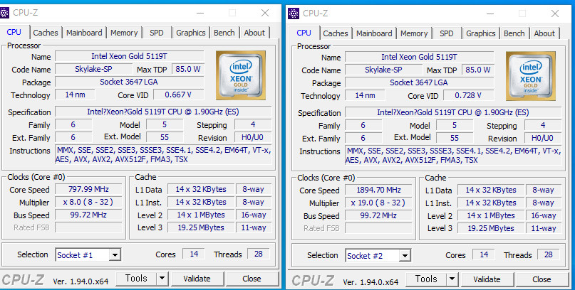Open Bench tab in right window

tap(514, 33)
